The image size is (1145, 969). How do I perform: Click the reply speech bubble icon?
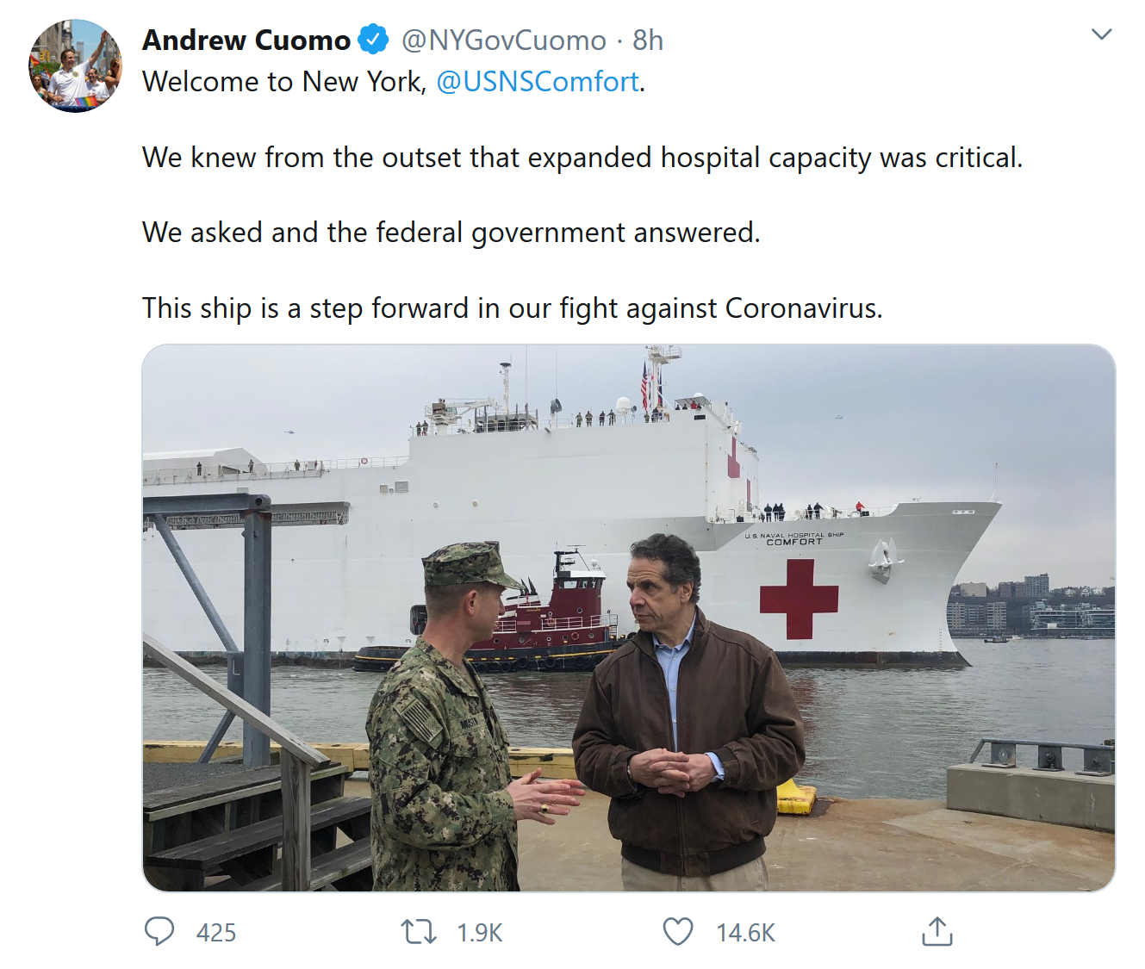(159, 932)
